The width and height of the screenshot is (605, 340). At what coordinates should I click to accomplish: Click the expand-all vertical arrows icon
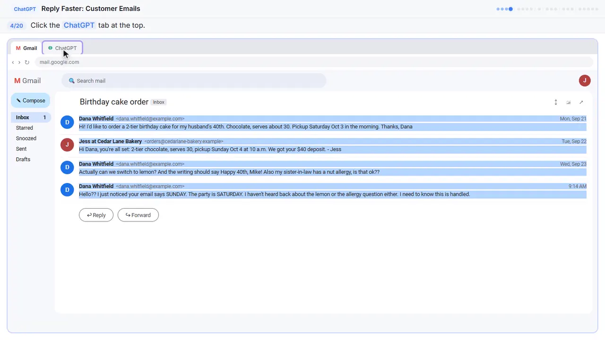pyautogui.click(x=556, y=102)
